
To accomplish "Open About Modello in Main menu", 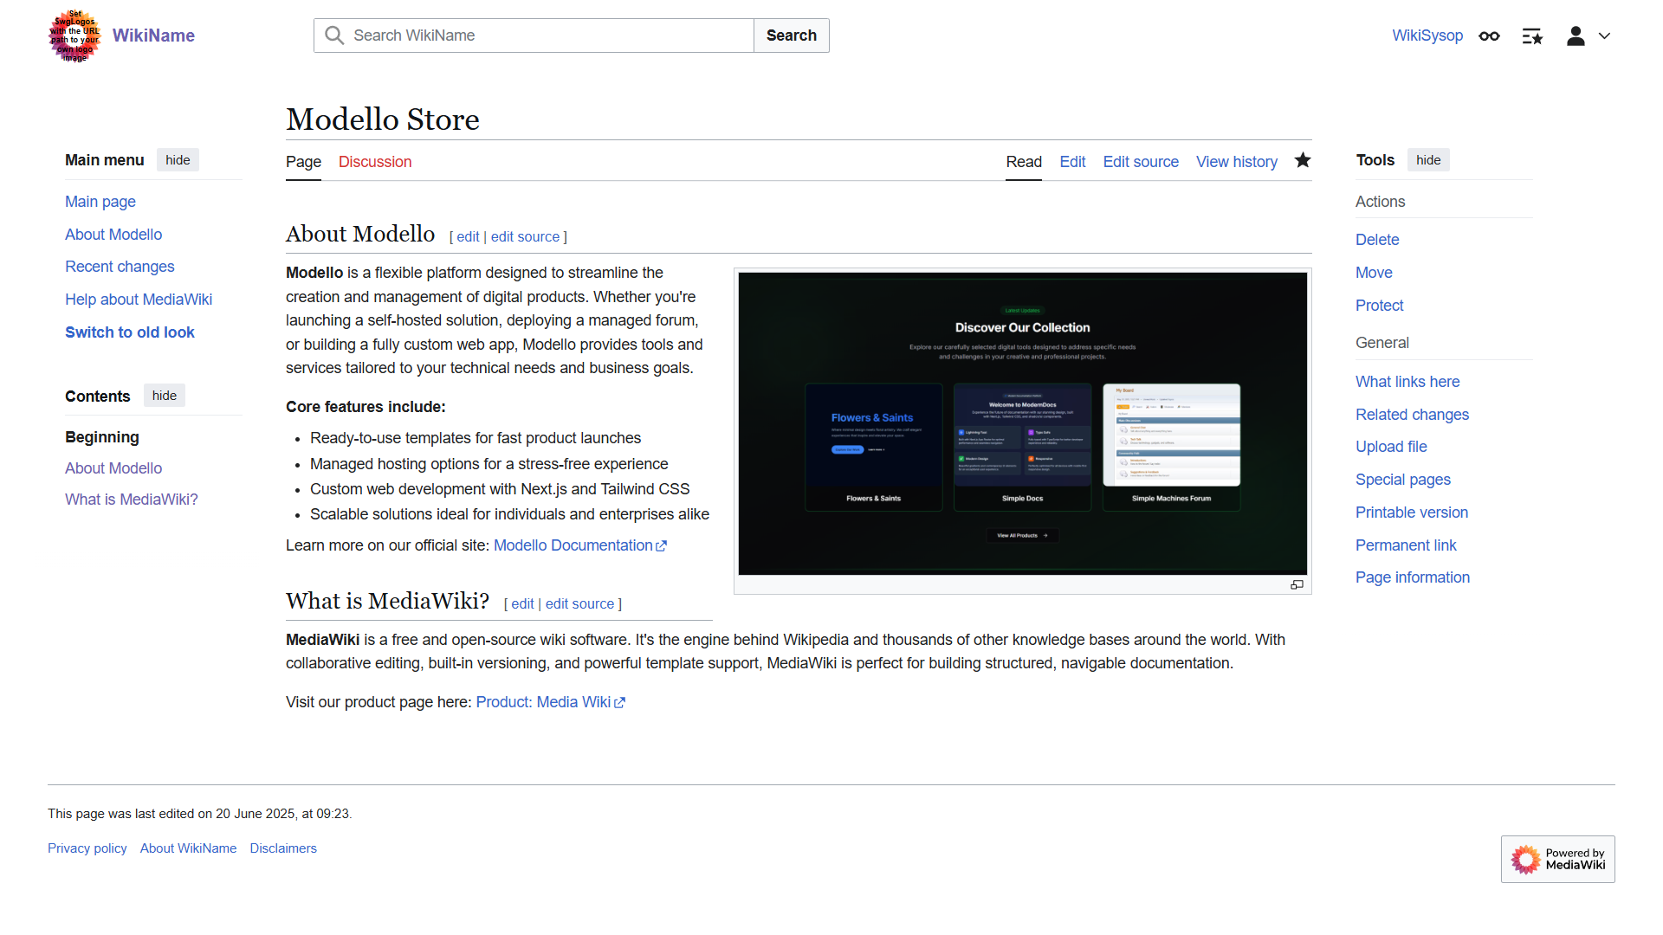I will point(113,235).
